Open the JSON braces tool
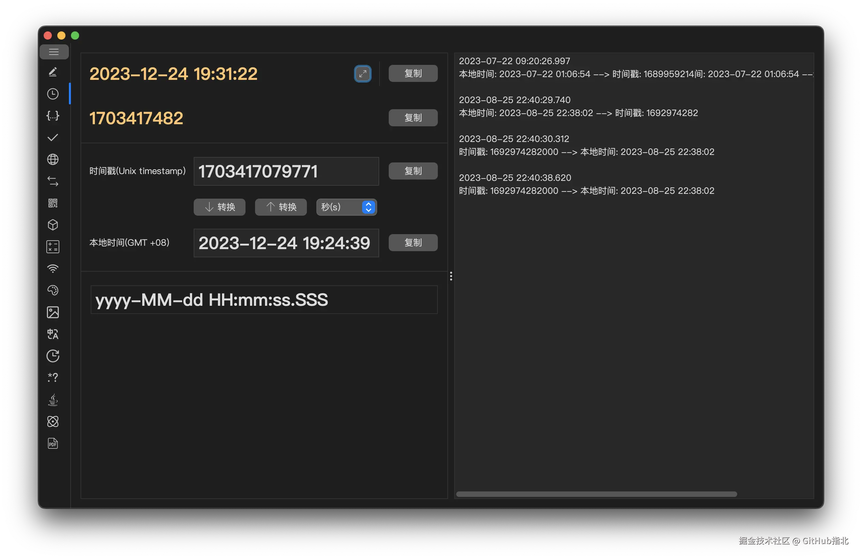The height and width of the screenshot is (559, 862). click(x=53, y=116)
